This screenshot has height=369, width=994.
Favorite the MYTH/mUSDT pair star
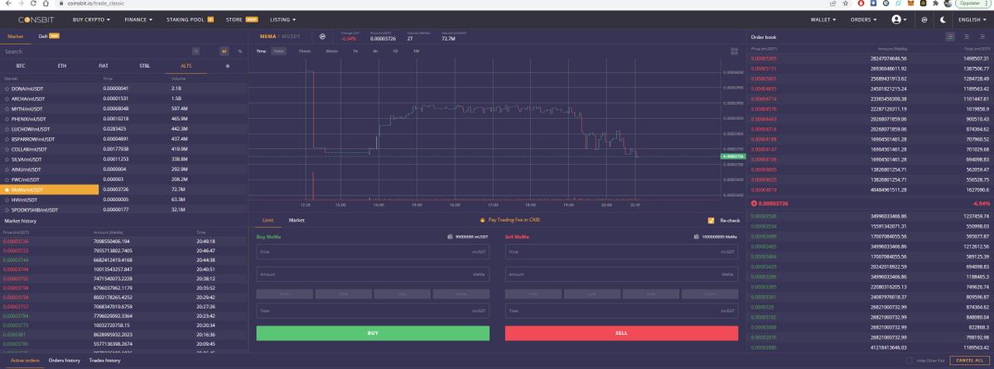(7, 108)
